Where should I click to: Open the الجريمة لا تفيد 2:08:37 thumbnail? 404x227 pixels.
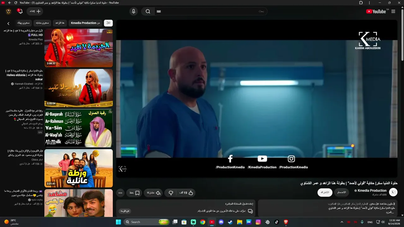click(x=79, y=48)
